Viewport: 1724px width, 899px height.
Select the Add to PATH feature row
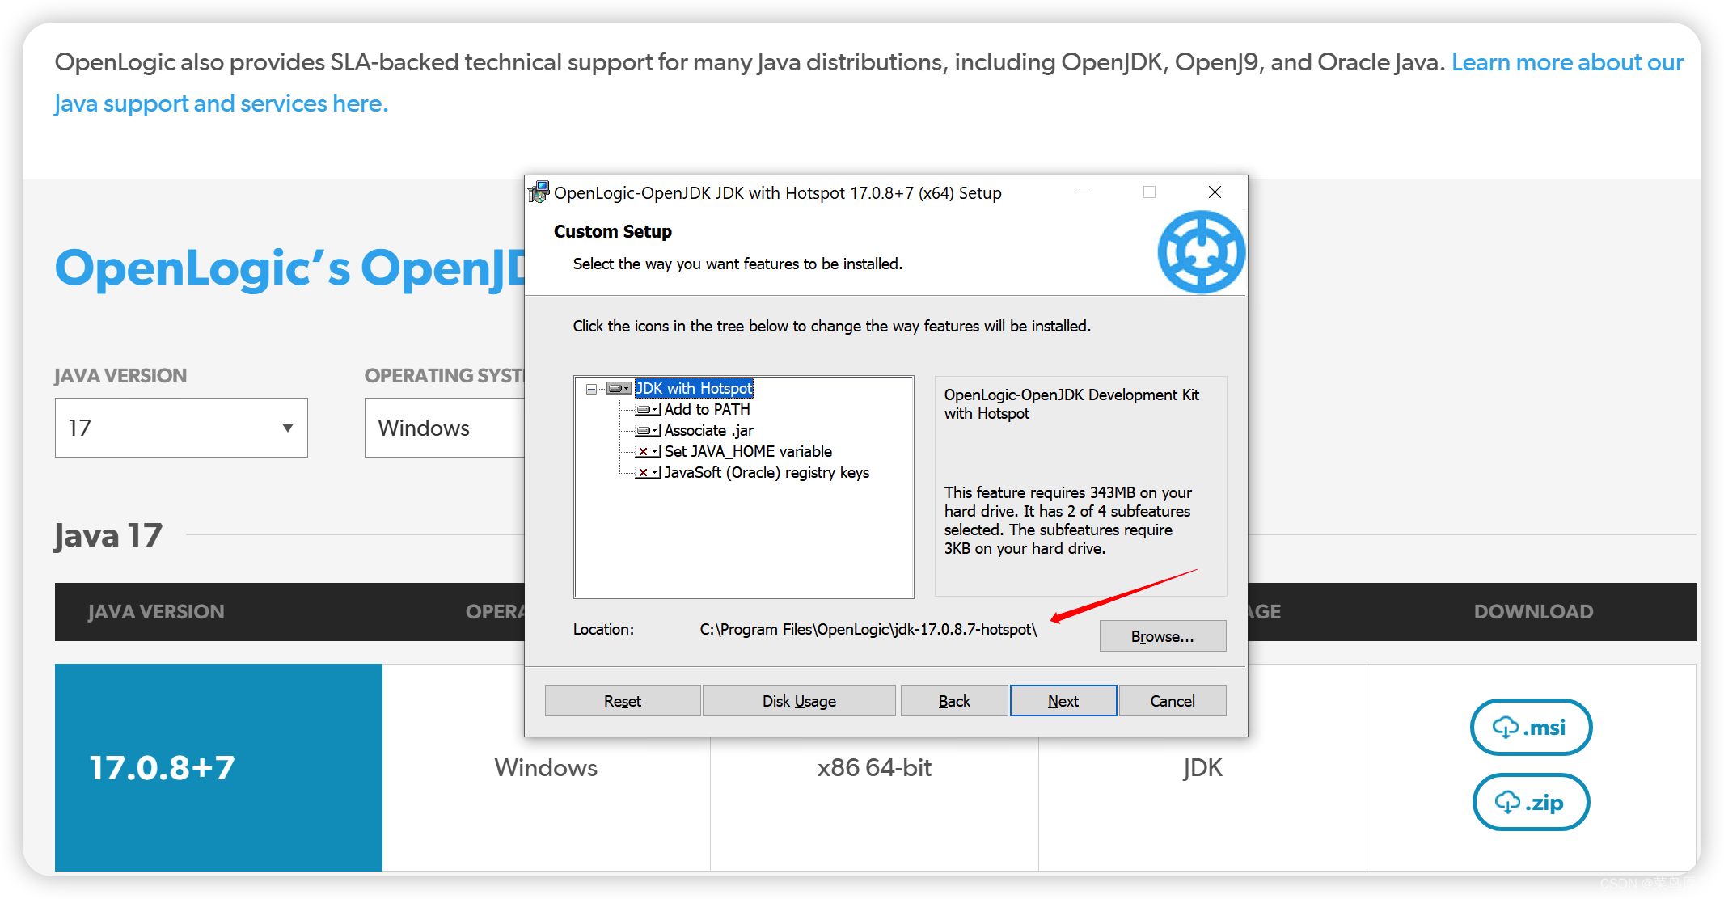click(708, 410)
